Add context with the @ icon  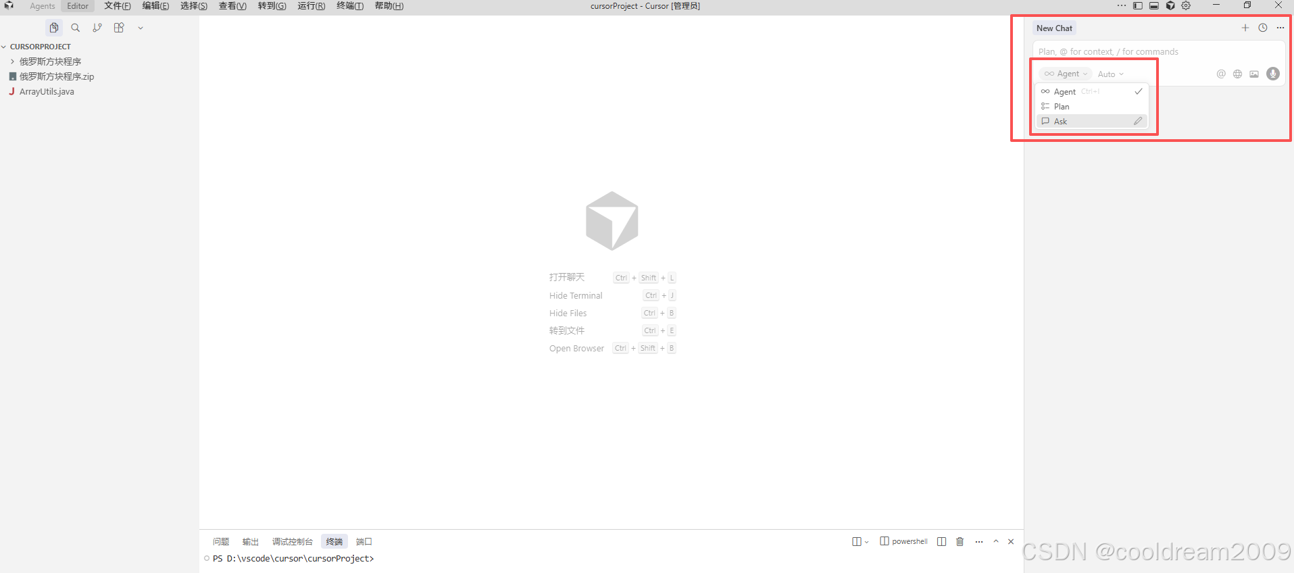[1221, 74]
